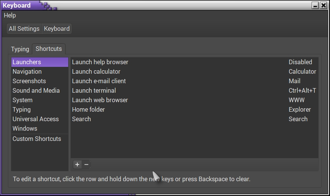Click the Launch terminal shortcut row
Viewport: 330px width, 196px height.
click(x=194, y=90)
